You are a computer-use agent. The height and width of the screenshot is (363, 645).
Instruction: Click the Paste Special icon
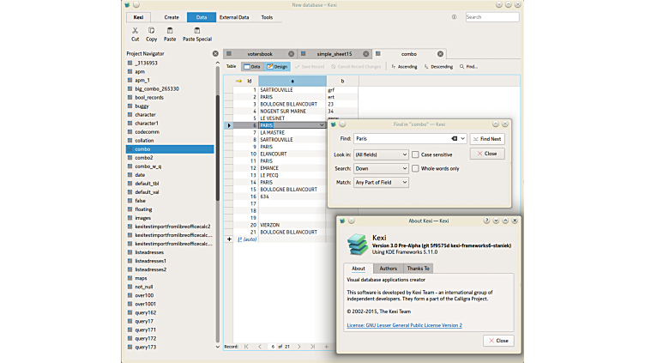click(196, 31)
